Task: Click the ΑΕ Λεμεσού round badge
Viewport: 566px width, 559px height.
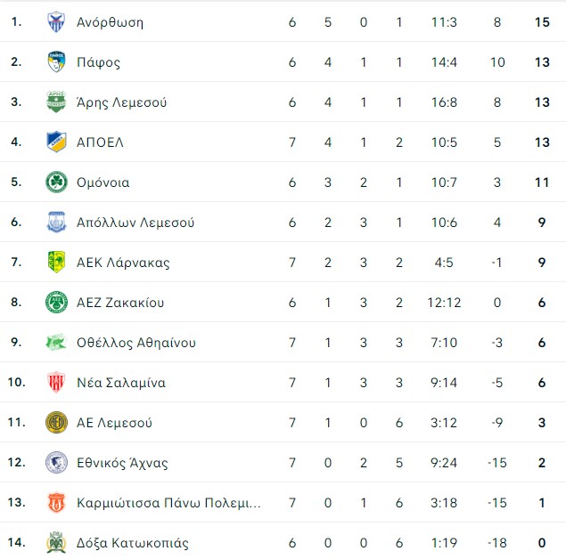Action: click(x=56, y=423)
